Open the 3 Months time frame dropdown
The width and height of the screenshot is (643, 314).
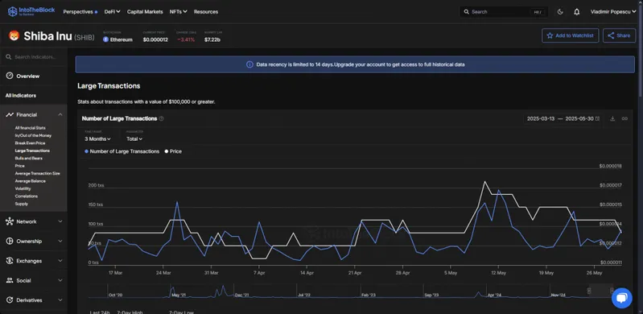(97, 139)
